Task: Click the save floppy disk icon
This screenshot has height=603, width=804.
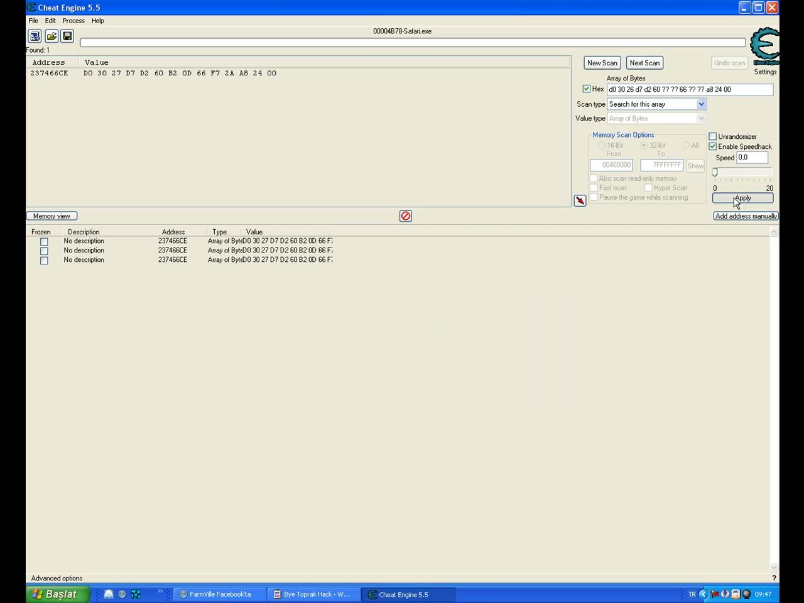Action: point(67,36)
